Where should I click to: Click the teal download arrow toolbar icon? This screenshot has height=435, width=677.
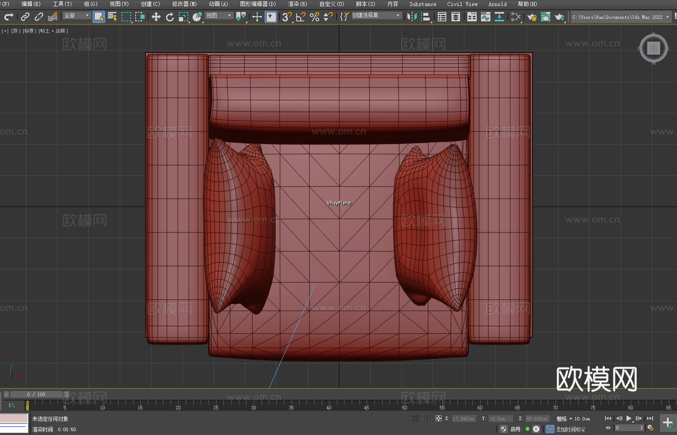coord(499,17)
